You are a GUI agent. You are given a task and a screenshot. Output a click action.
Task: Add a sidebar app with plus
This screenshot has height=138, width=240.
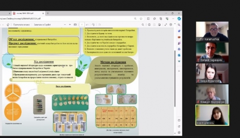point(179,71)
